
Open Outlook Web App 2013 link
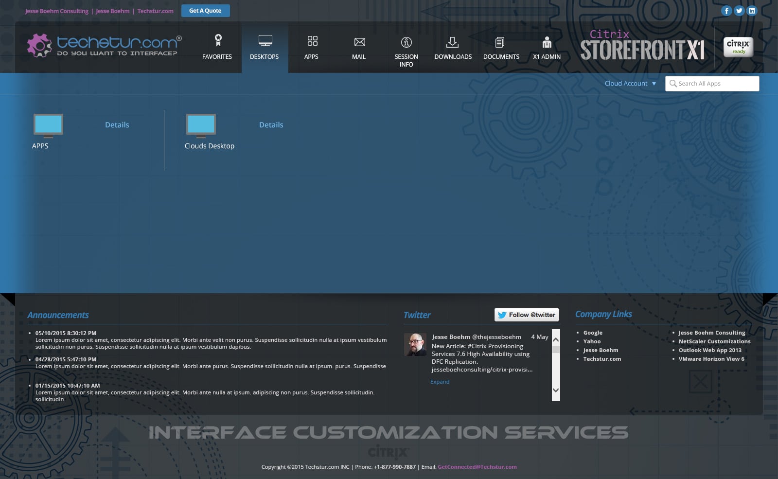click(x=710, y=350)
